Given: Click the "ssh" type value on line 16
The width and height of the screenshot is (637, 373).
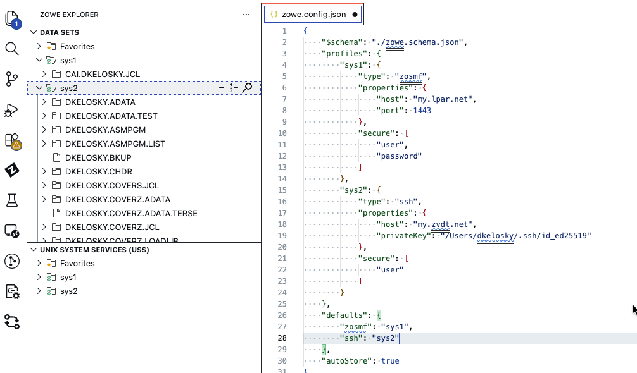Looking at the screenshot, I should point(406,202).
